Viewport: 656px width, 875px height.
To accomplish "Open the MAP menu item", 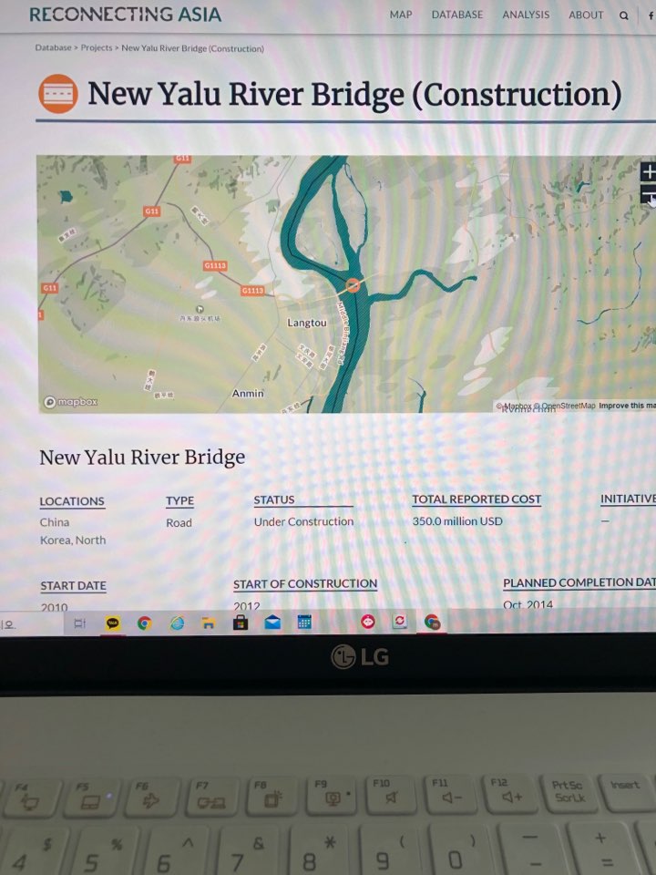I will pyautogui.click(x=401, y=15).
